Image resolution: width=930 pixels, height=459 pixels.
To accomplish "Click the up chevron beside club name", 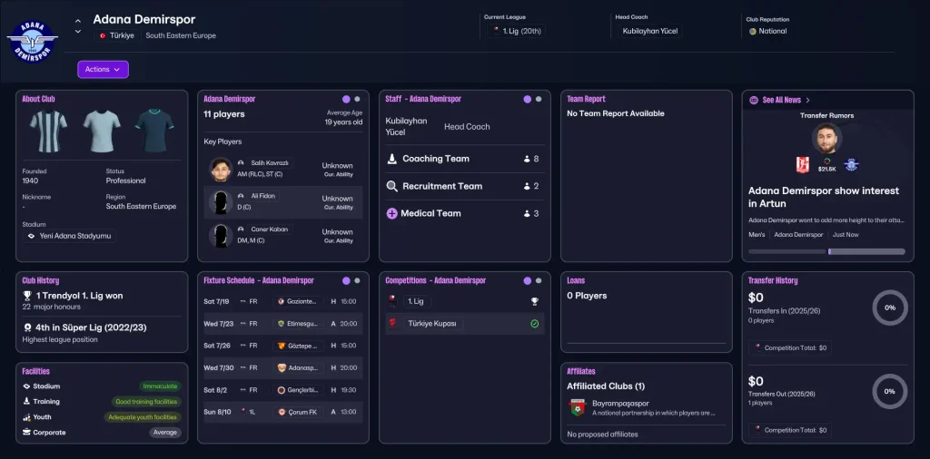I will click(78, 22).
